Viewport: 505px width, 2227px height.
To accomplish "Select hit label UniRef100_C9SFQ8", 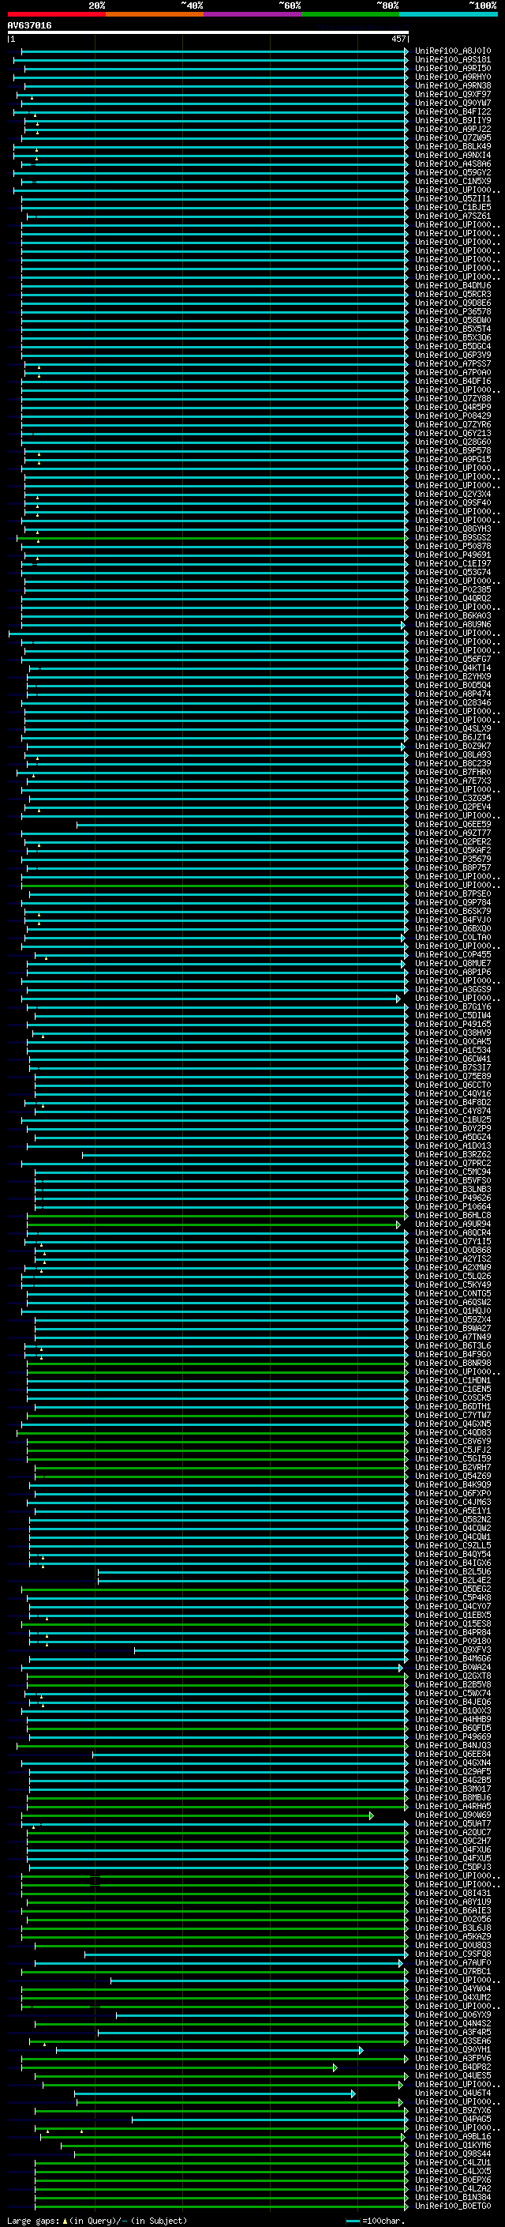I will pos(452,1954).
